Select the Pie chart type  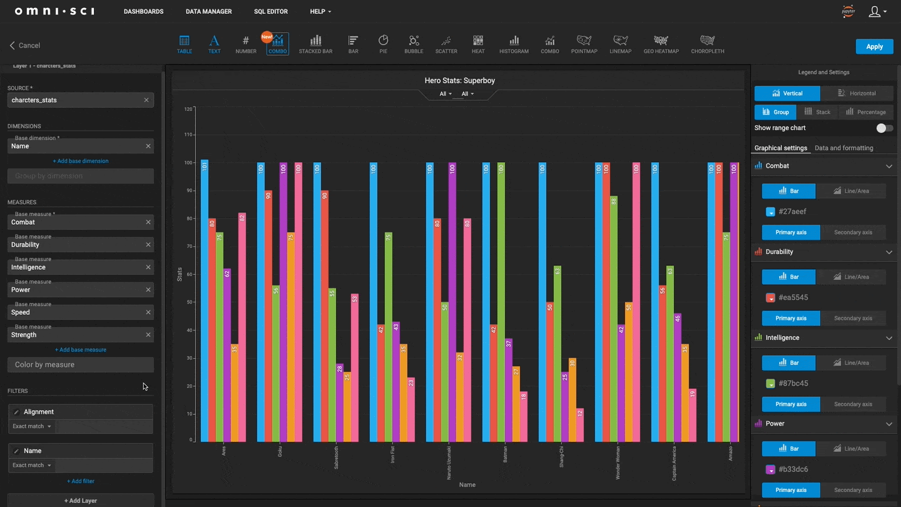[x=383, y=44]
